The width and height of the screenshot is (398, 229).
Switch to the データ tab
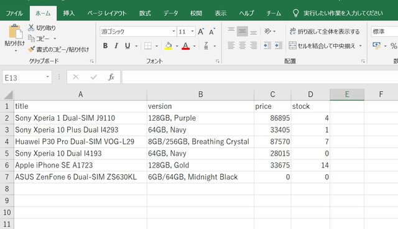170,13
